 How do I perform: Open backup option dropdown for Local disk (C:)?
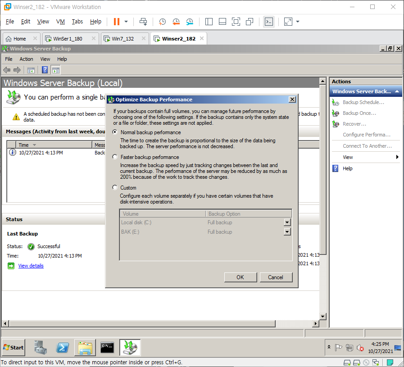287,222
